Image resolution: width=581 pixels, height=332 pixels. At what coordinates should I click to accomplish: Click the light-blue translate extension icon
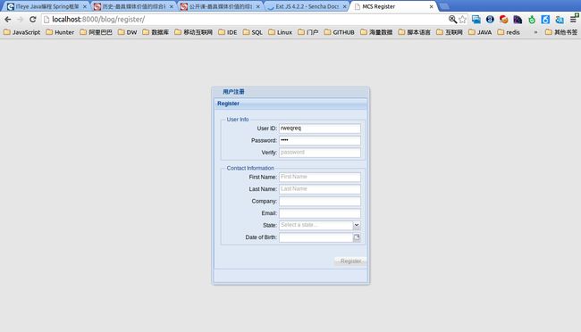[x=560, y=20]
